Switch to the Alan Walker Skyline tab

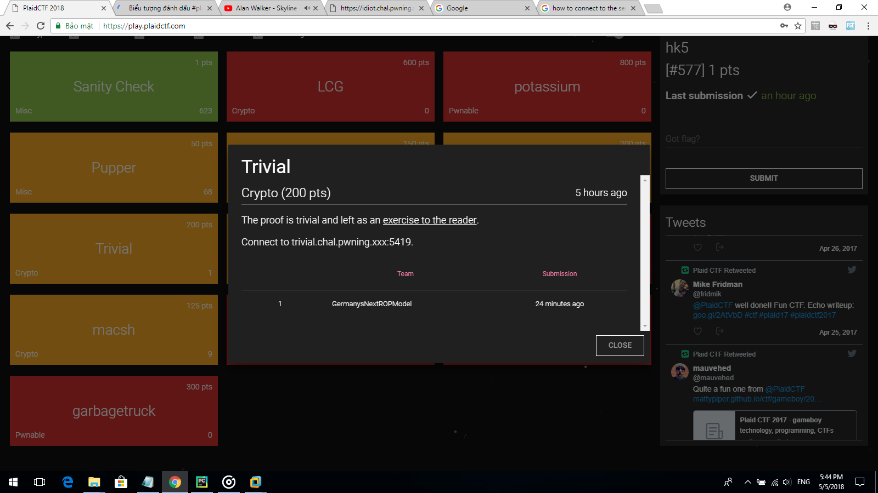[266, 8]
